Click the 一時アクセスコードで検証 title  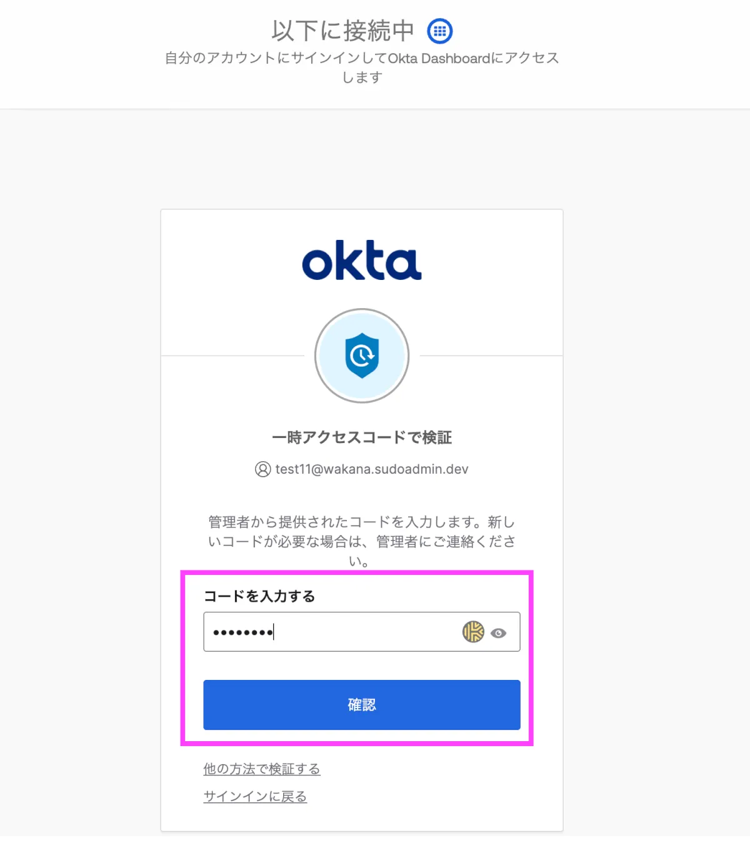362,437
